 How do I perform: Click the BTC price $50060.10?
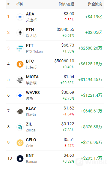(x=64, y=61)
